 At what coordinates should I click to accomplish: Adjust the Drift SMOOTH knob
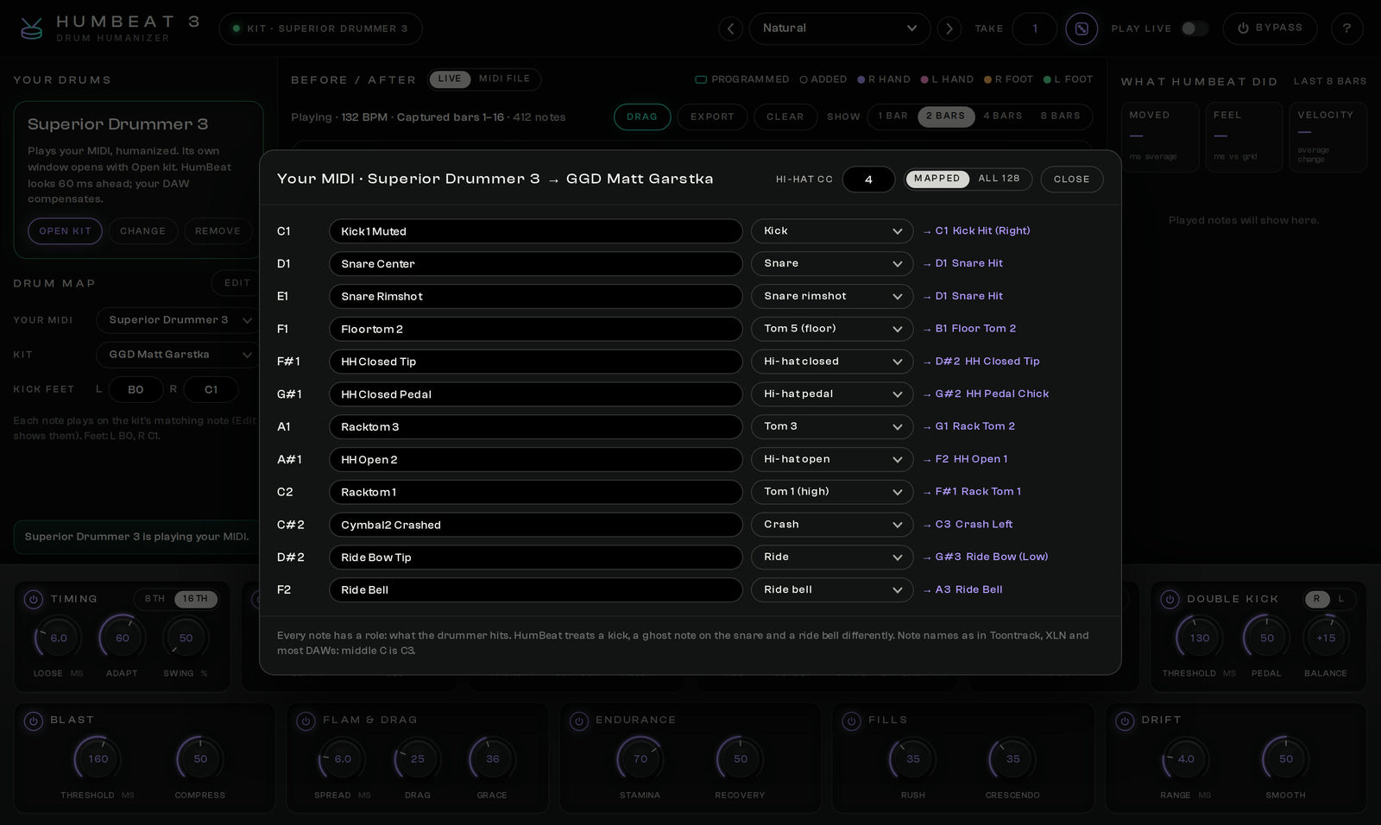point(1286,759)
